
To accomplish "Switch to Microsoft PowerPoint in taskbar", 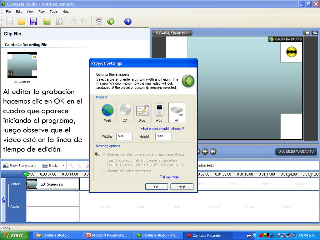I will click(x=108, y=235).
